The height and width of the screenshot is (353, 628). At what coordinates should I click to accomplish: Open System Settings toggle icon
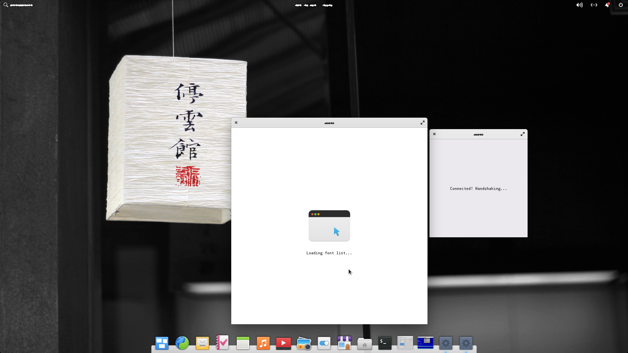coord(324,343)
